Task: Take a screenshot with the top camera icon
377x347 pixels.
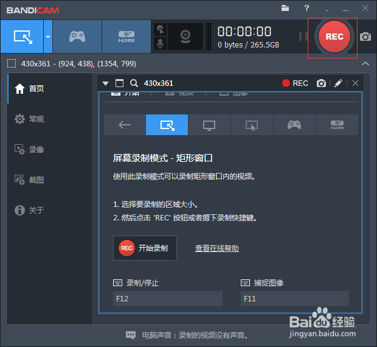Action: [365, 37]
